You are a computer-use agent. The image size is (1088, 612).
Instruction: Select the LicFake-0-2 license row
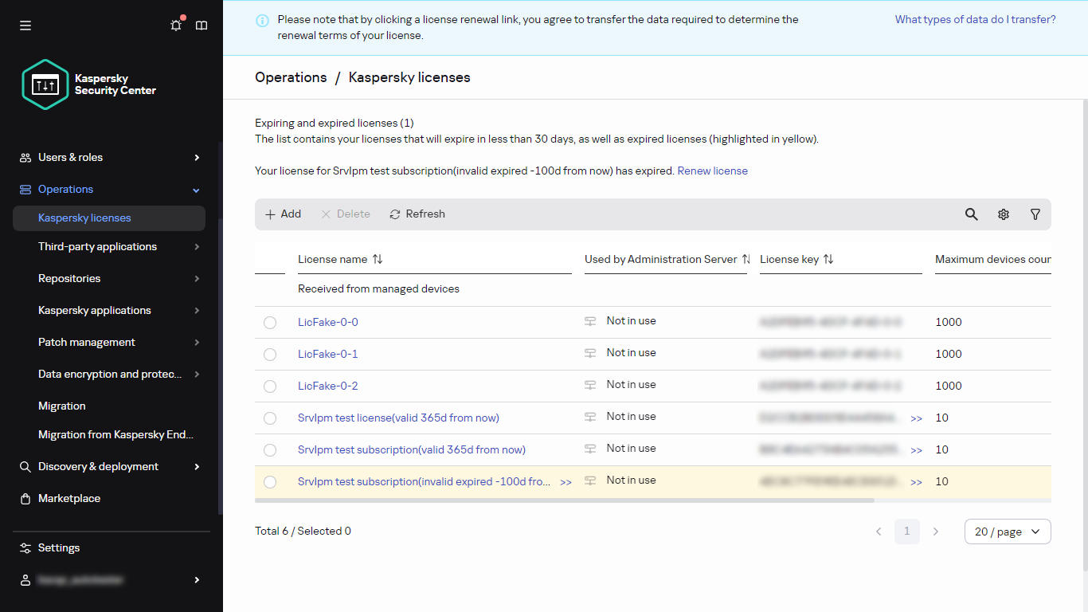pos(269,386)
